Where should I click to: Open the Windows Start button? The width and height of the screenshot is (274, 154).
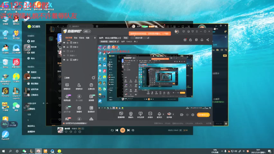(3, 151)
